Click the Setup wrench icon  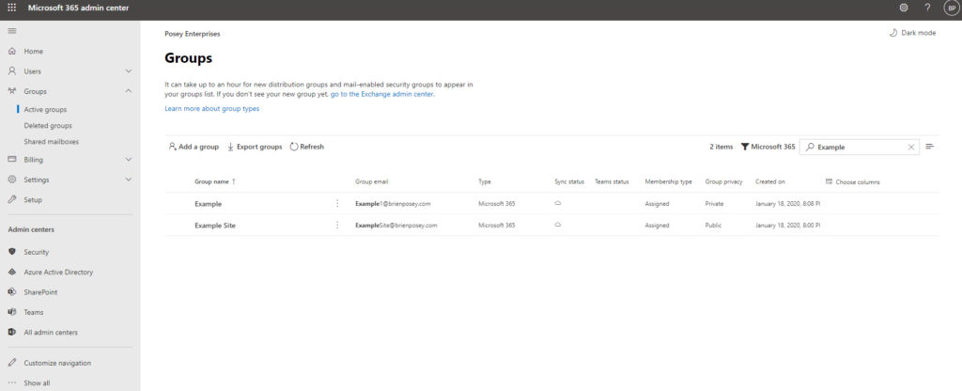[x=11, y=199]
